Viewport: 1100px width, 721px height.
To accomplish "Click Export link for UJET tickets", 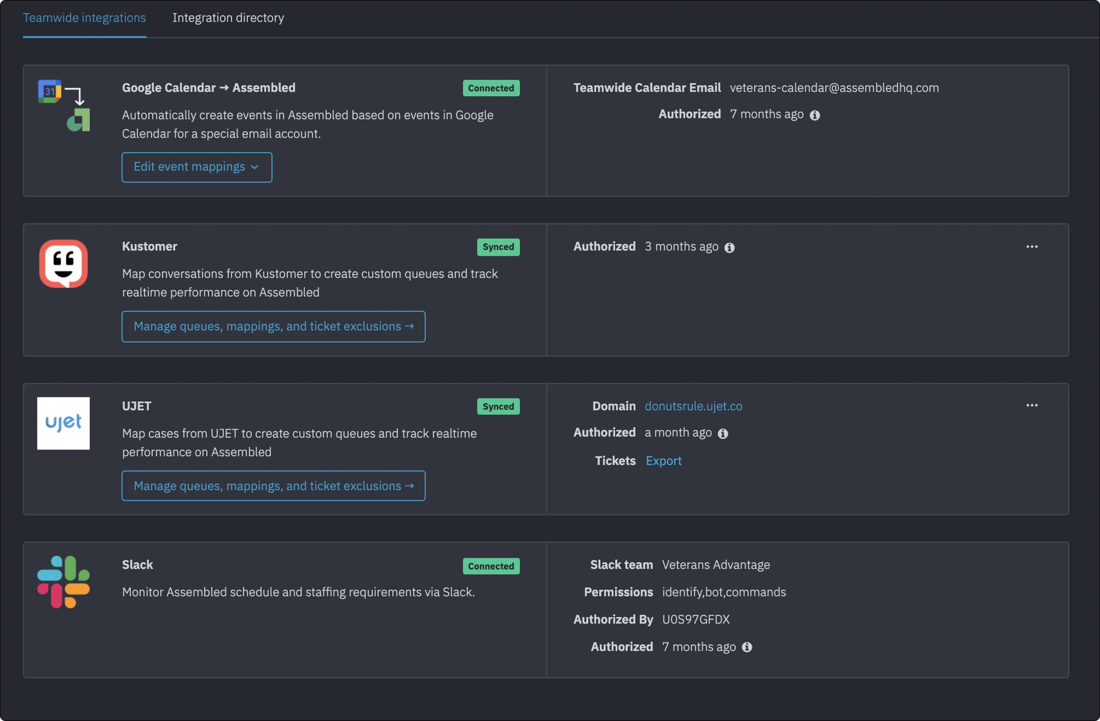I will (663, 461).
